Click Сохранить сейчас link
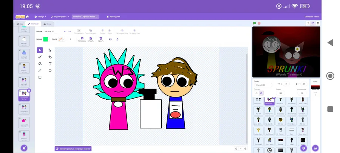The height and width of the screenshot is (153, 340). tap(312, 17)
